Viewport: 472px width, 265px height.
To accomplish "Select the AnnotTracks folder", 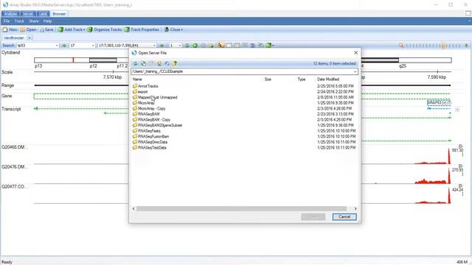I will [x=145, y=86].
